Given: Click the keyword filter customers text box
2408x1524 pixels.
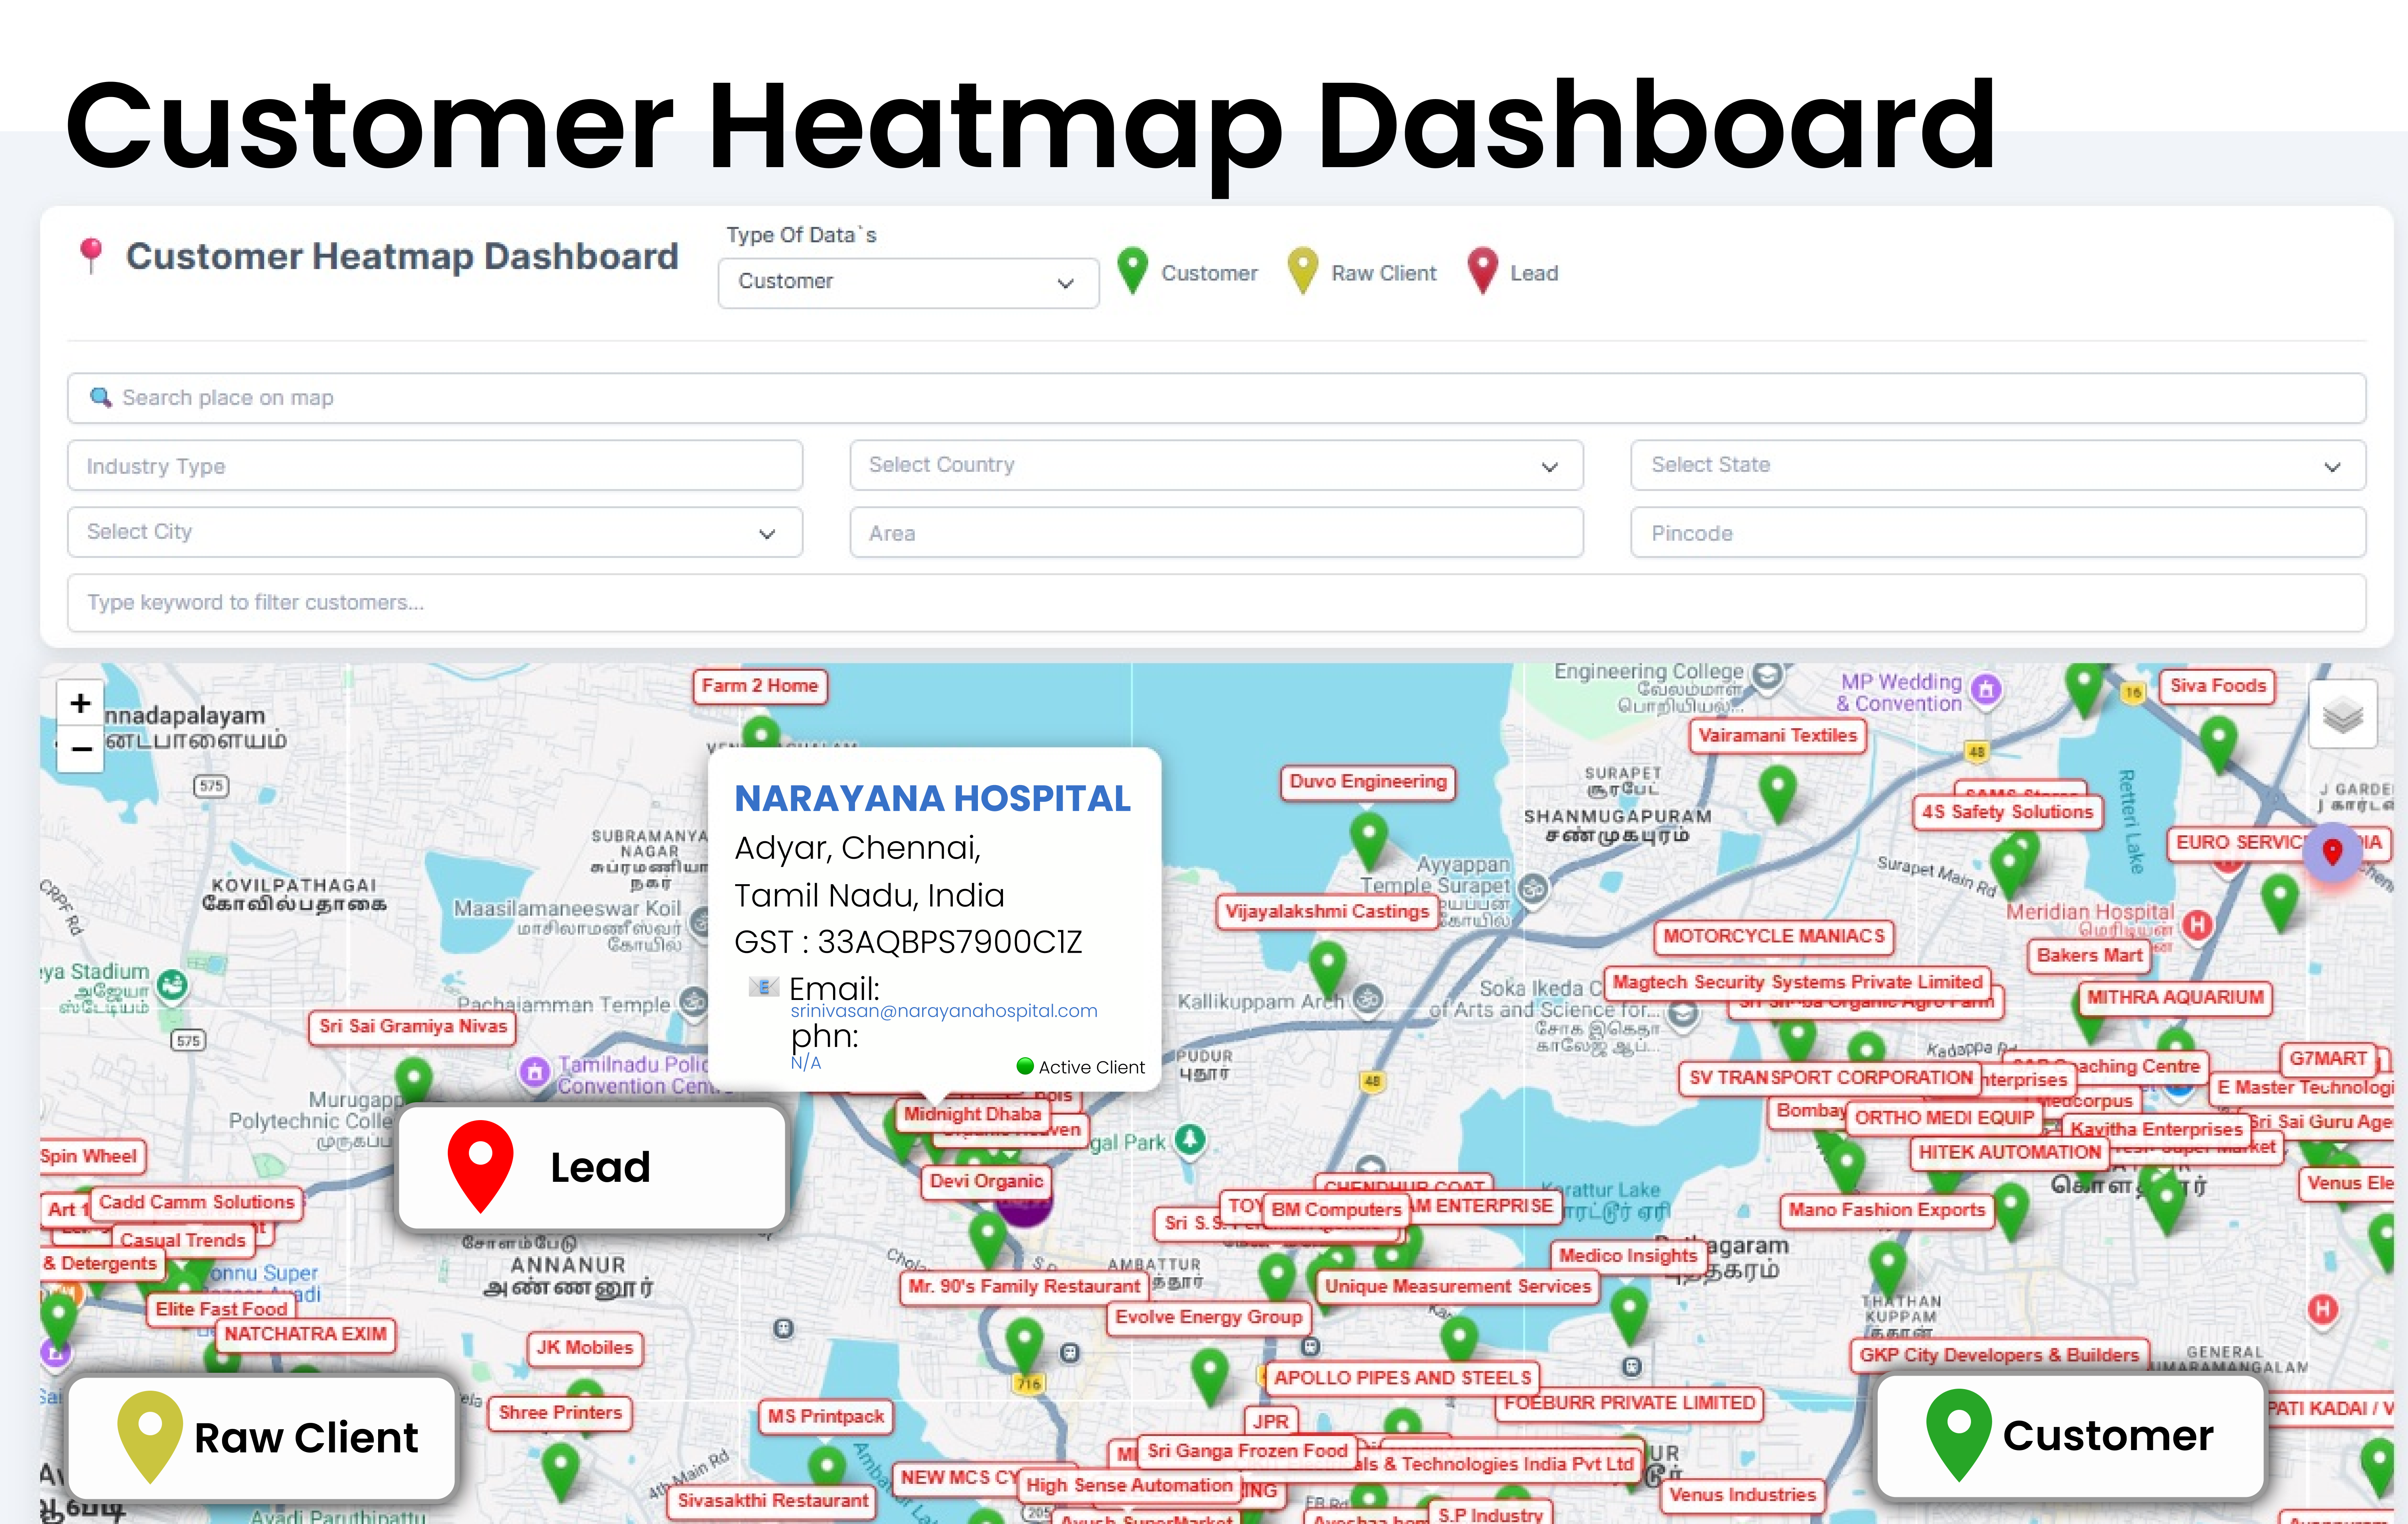Looking at the screenshot, I should [1215, 602].
